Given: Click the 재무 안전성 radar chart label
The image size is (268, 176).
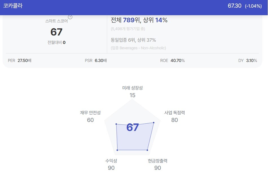Looking at the screenshot, I should (91, 113).
